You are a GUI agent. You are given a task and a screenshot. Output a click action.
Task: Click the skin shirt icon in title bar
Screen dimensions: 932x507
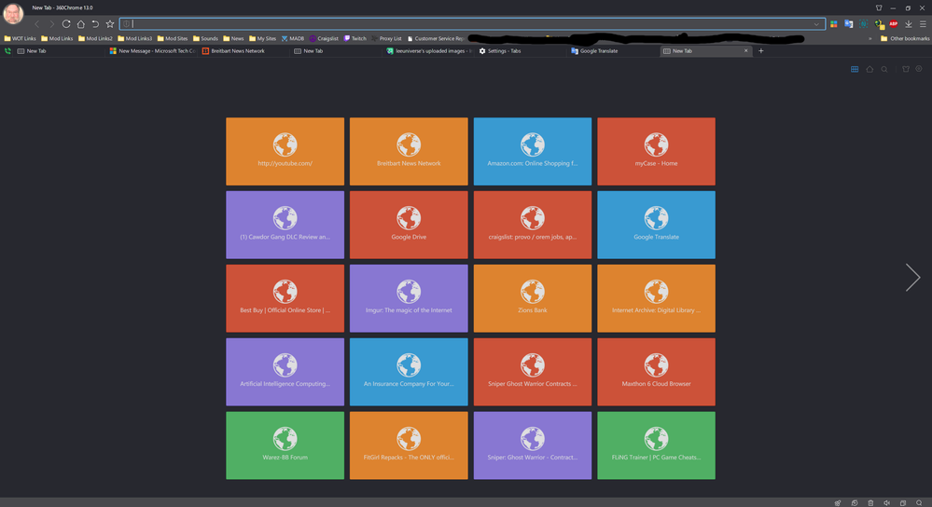tap(879, 7)
